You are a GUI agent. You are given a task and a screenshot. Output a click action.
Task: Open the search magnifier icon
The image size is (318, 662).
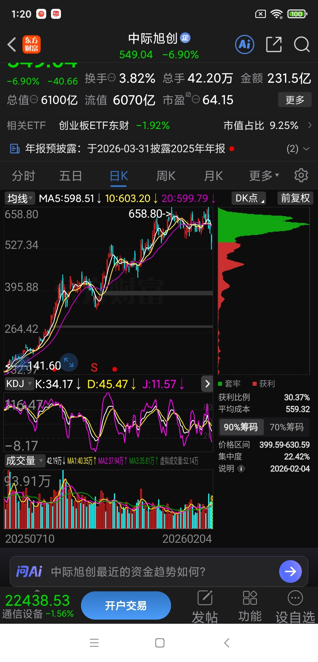(x=302, y=44)
